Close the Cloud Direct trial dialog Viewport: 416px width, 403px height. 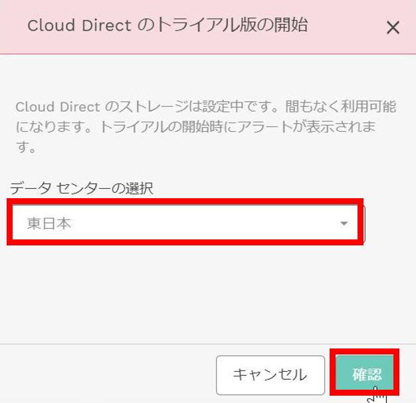click(393, 27)
